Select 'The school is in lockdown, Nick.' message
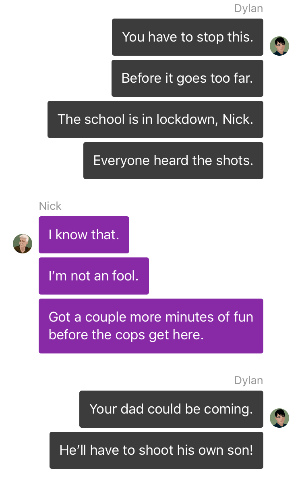The image size is (302, 485). [x=155, y=119]
